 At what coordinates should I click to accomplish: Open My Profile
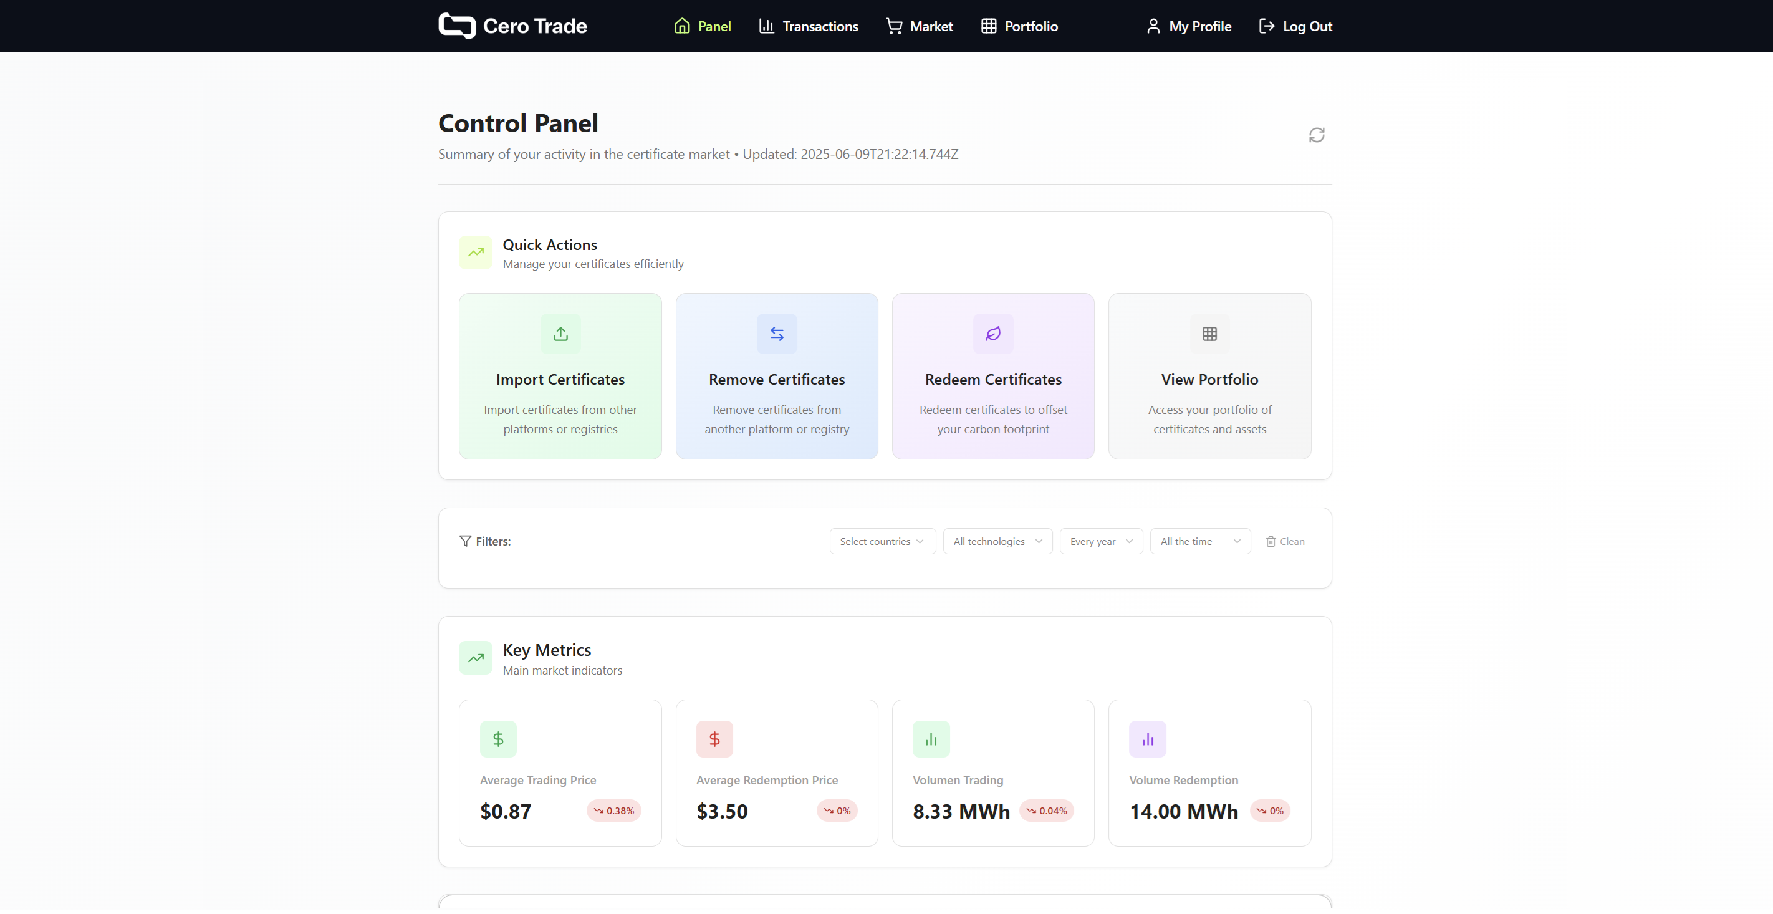1188,26
